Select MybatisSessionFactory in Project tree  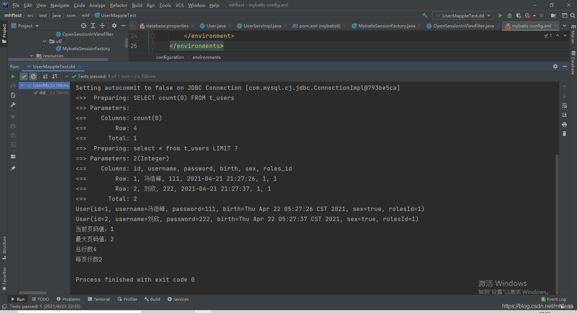[86, 49]
